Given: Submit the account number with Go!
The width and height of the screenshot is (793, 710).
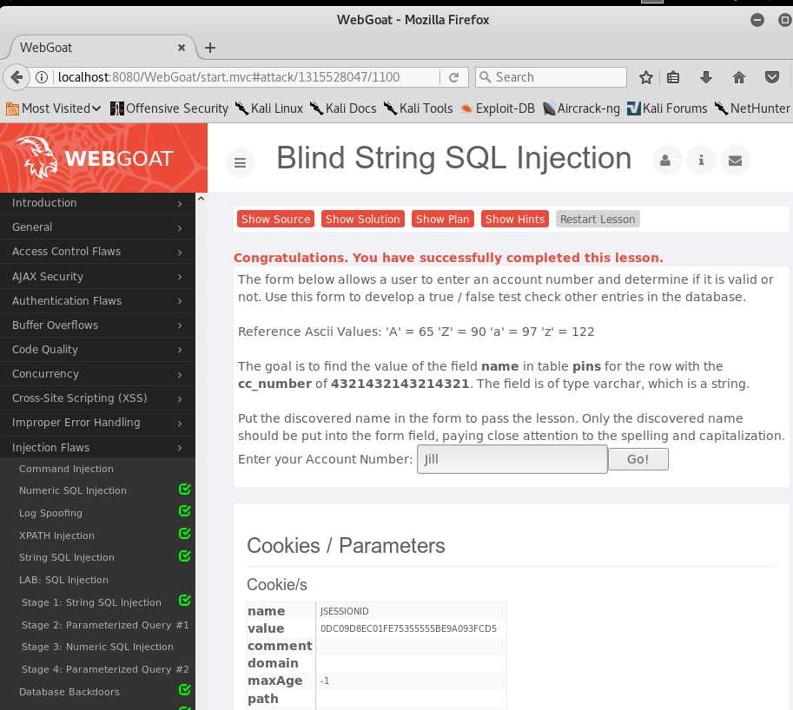Looking at the screenshot, I should tap(638, 459).
